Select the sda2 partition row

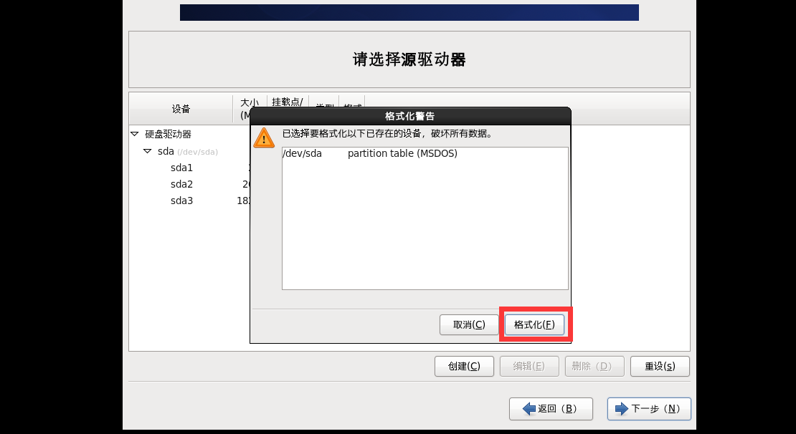tap(190, 184)
